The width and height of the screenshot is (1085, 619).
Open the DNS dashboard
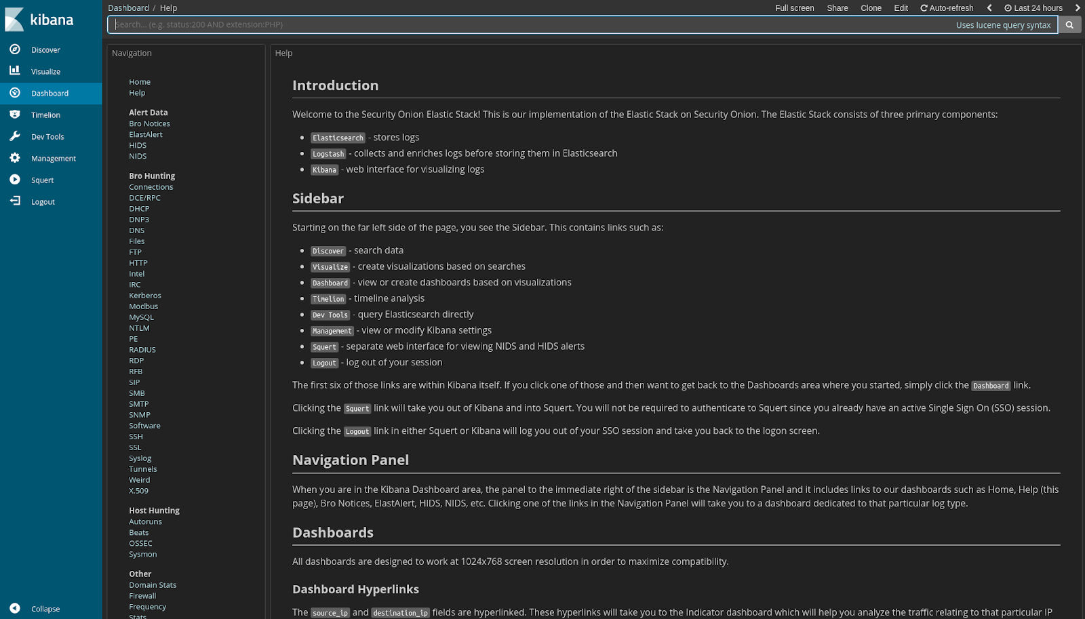click(136, 231)
